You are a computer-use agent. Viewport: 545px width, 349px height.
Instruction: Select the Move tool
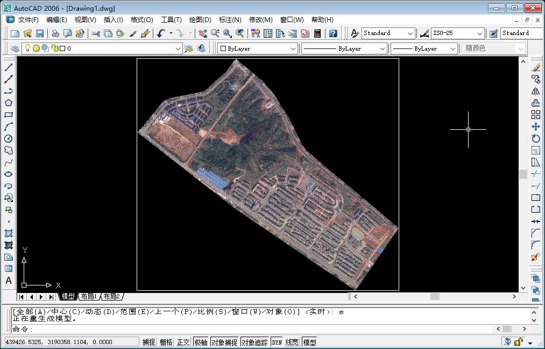pos(536,127)
